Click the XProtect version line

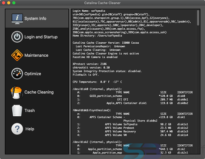90,64
